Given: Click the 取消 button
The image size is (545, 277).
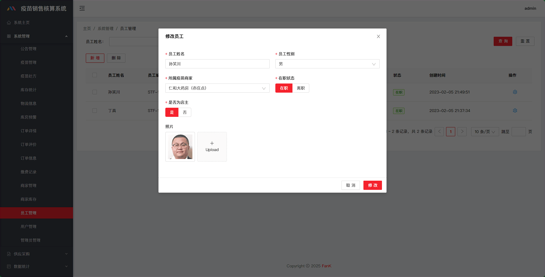Looking at the screenshot, I should click(351, 185).
